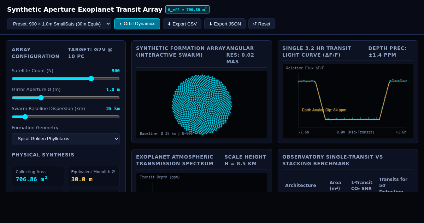Click the Synthetic Aperture Exoplanet Transit Array title

point(85,10)
